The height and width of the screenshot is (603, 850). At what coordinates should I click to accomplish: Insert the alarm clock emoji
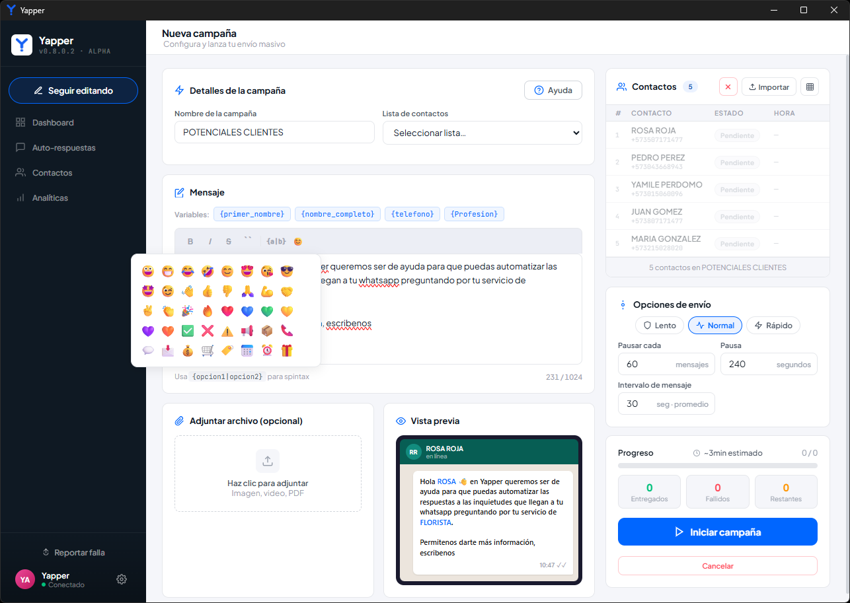tap(267, 351)
